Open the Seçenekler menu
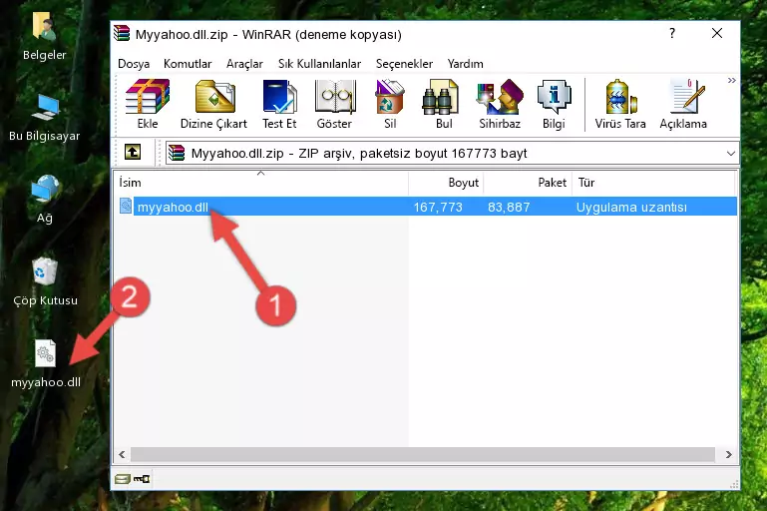 (404, 64)
